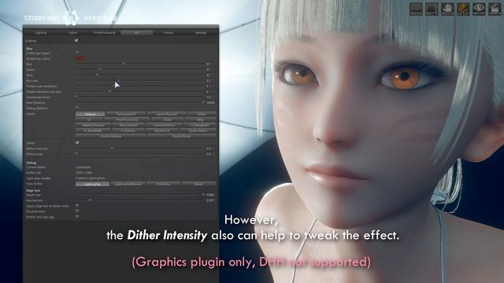Select the Water layer button
Image resolution: width=504 pixels, height=283 pixels.
point(202,114)
